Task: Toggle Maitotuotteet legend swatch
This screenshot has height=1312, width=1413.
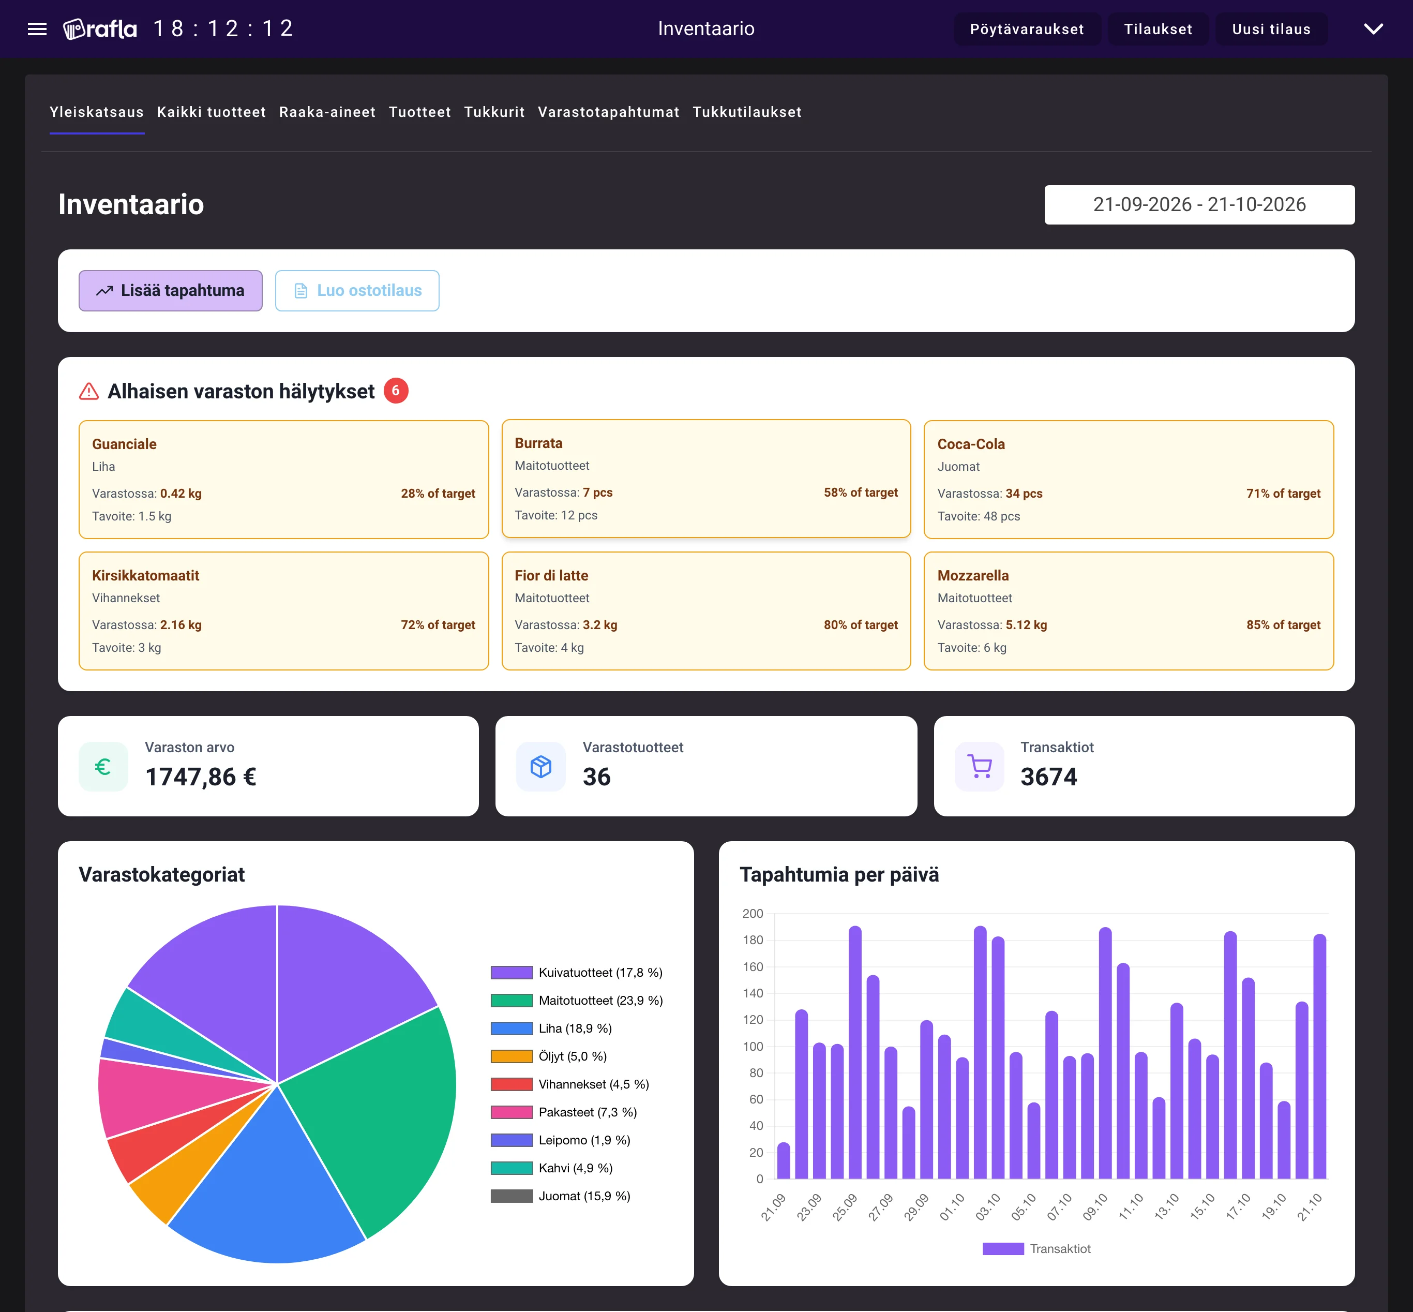Action: [x=511, y=1001]
